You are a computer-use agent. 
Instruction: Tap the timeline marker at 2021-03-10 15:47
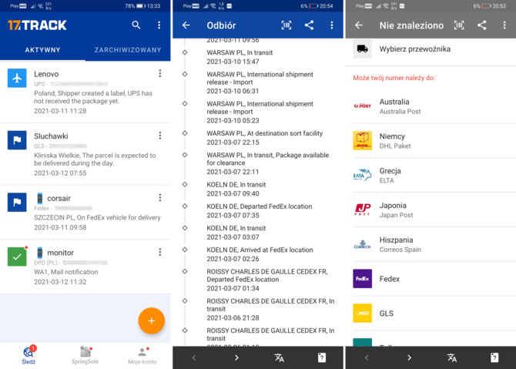click(x=185, y=52)
